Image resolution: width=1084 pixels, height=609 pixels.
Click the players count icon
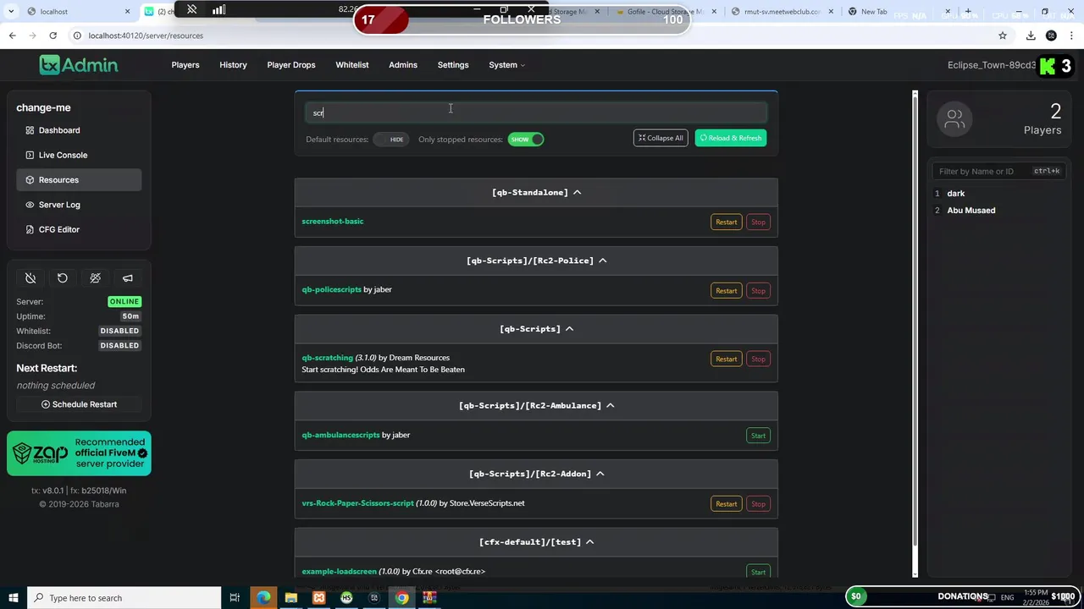coord(955,119)
